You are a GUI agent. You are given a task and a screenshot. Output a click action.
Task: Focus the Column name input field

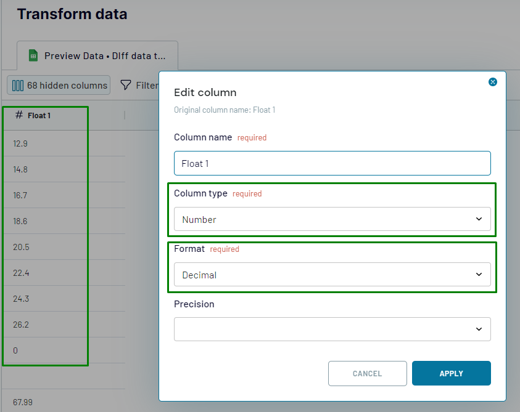(x=332, y=164)
